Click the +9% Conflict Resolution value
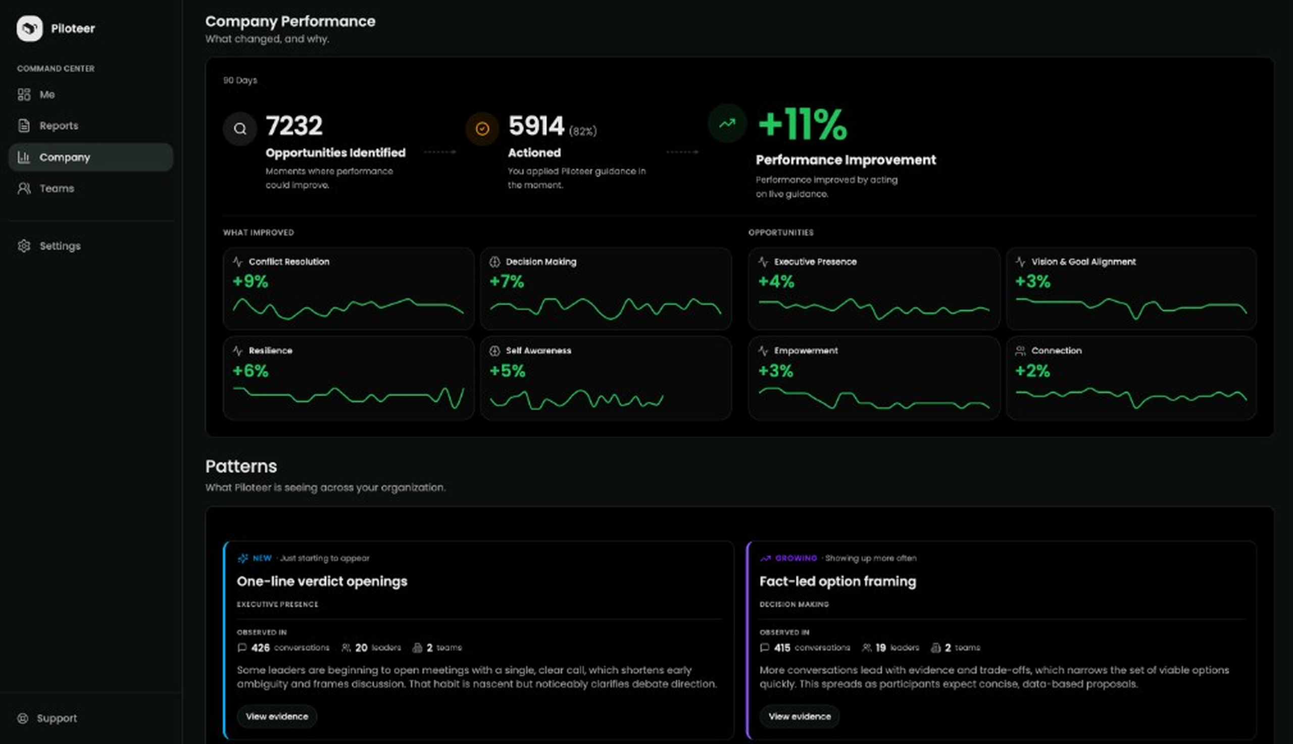Image resolution: width=1293 pixels, height=744 pixels. point(251,281)
